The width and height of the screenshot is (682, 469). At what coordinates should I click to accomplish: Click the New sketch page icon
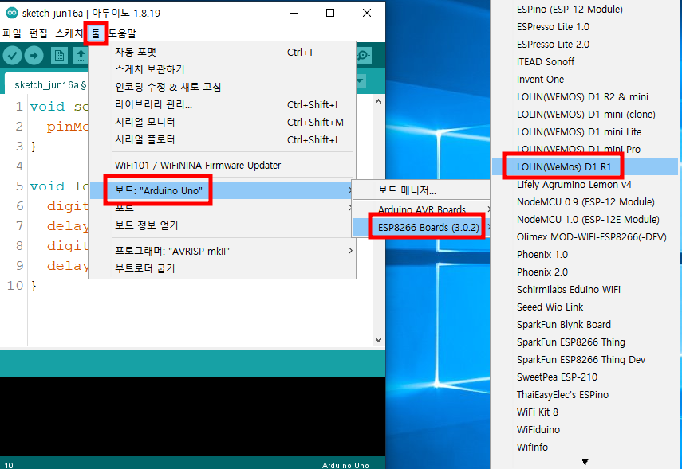pos(59,56)
